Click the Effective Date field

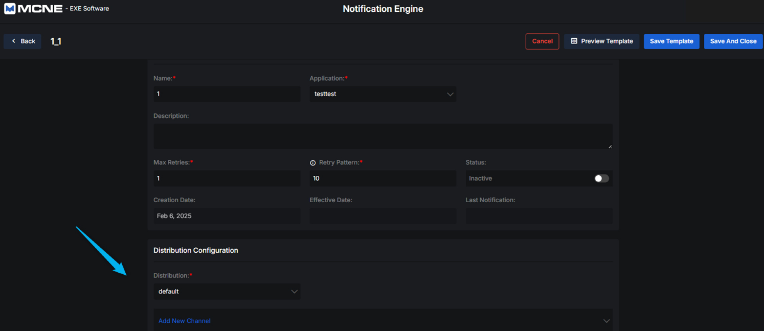382,216
